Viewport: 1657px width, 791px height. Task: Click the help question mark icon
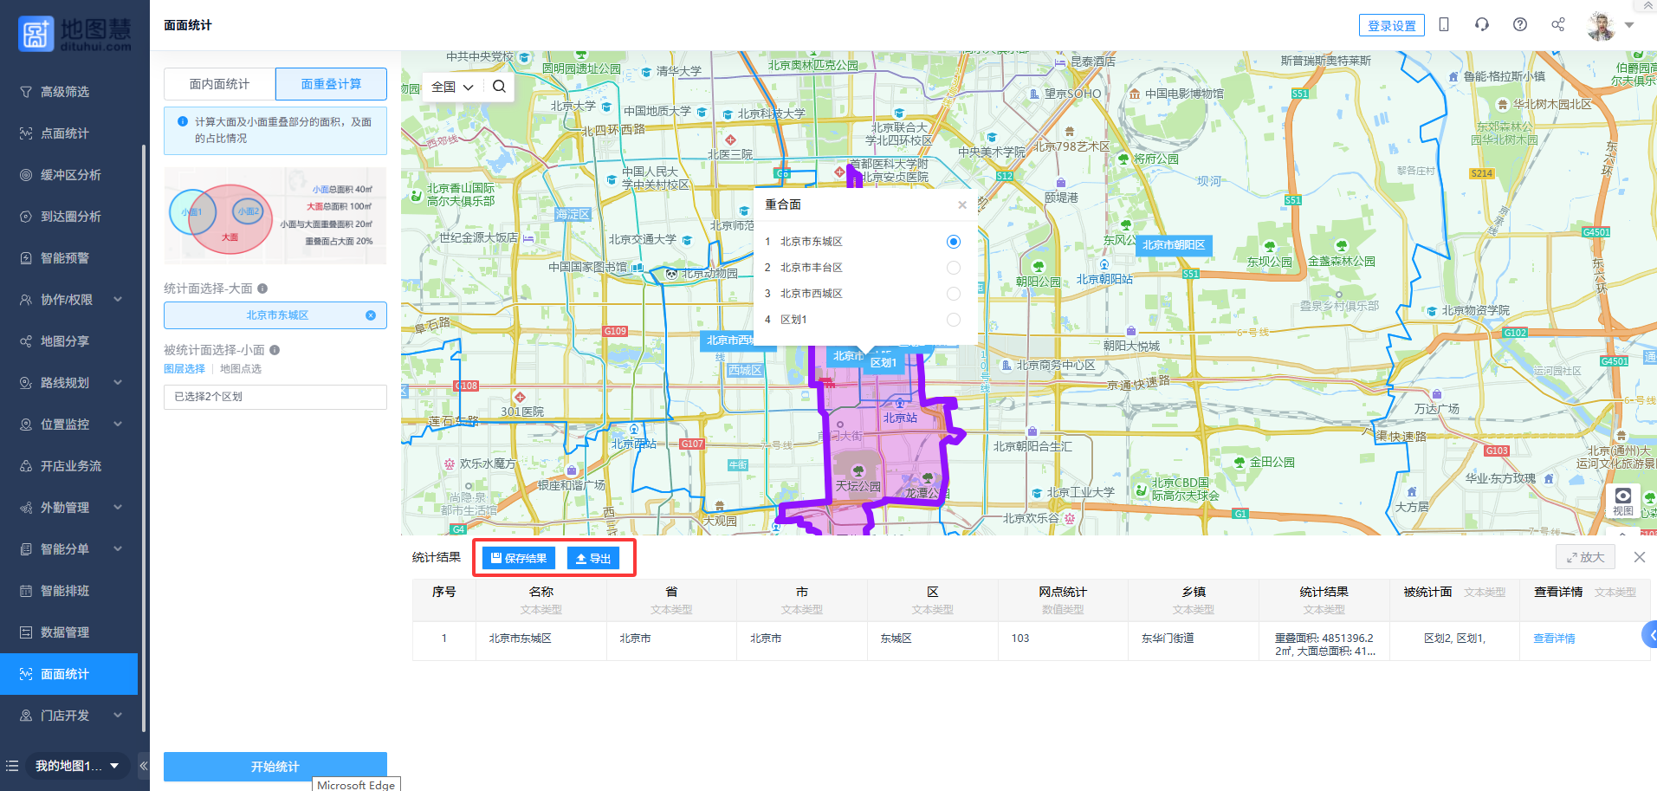tap(1519, 25)
